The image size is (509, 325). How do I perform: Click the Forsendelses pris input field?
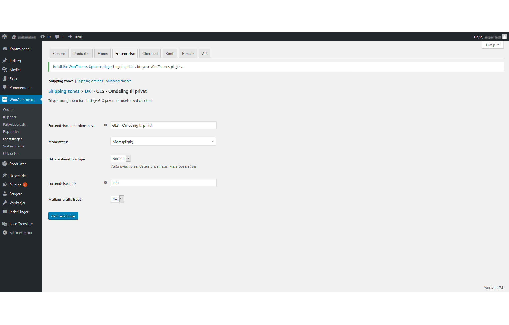click(x=163, y=183)
